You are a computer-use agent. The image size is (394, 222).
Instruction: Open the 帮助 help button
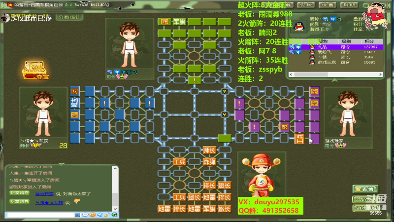[349, 5]
